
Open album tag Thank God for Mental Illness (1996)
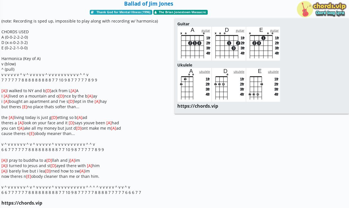click(x=121, y=12)
